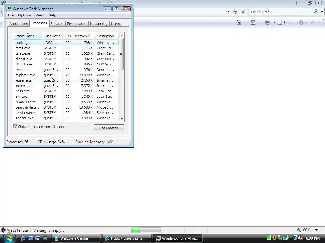Select the iexplore.exe process row
325x243 pixels.
(x=66, y=86)
